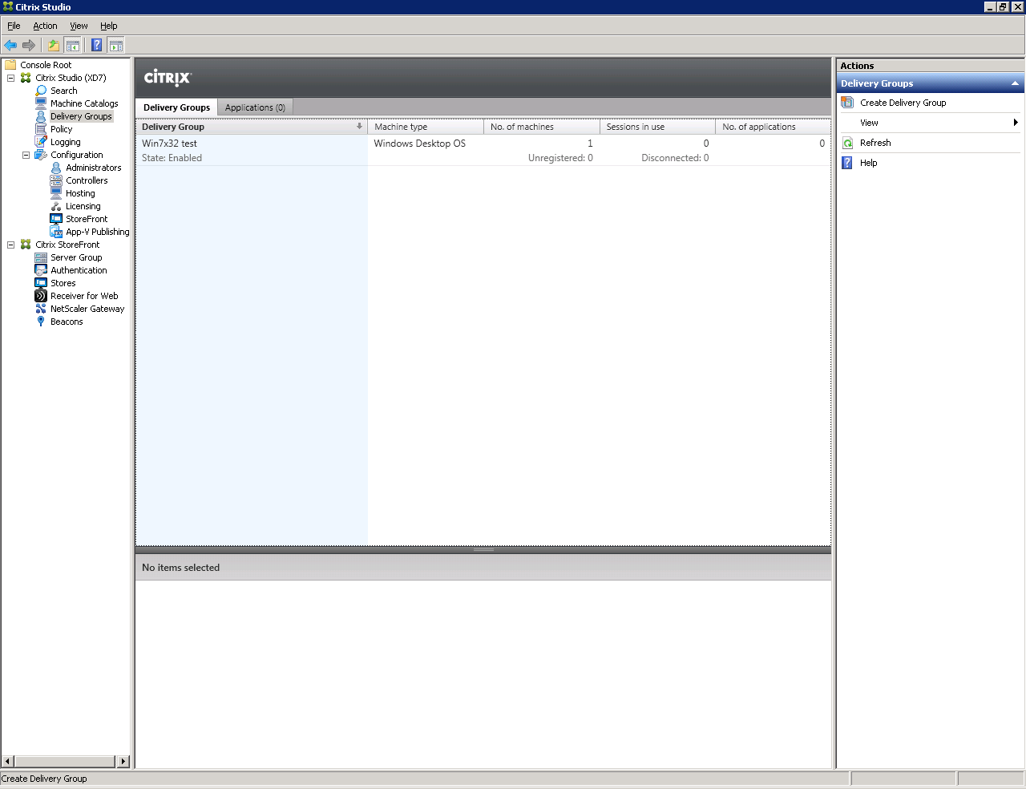Toggle the Show/Hide Action Pane icon
Screen dimensions: 1026x789
click(x=116, y=45)
